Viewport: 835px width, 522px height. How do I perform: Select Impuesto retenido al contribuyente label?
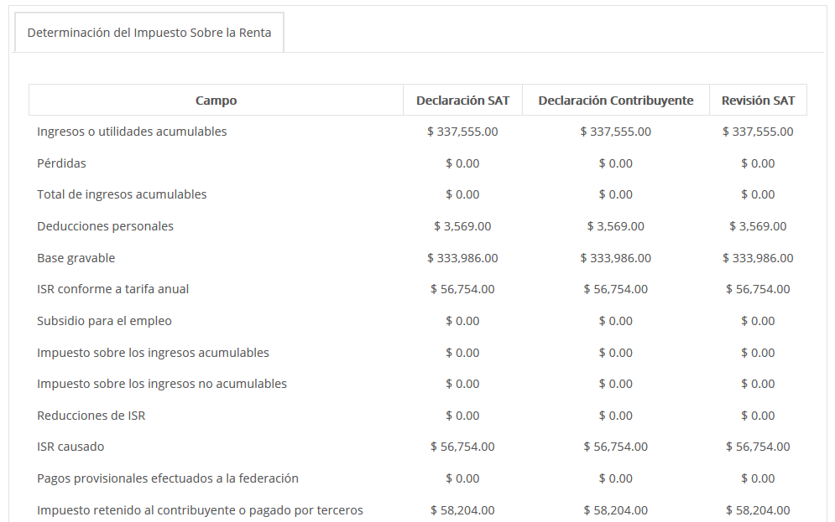200,510
